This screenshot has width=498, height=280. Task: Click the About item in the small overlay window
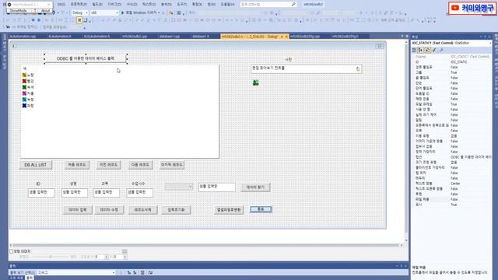pyautogui.click(x=45, y=10)
